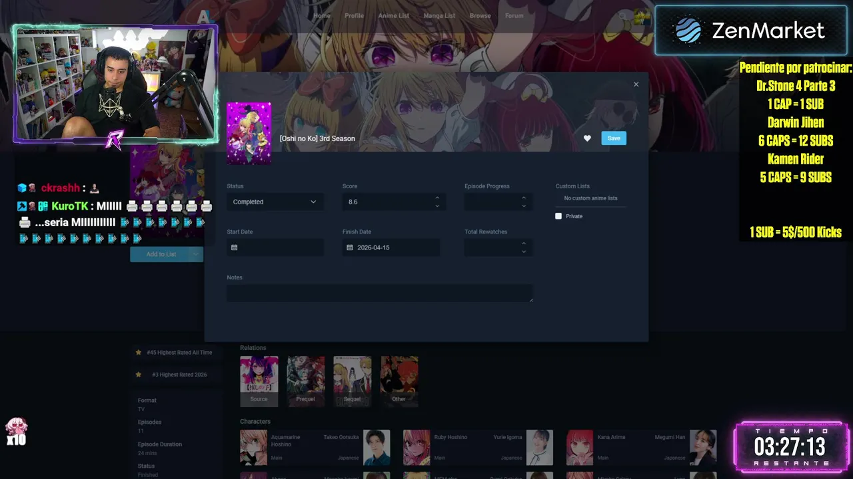Click the No custom anime lists text
The height and width of the screenshot is (479, 853).
click(590, 198)
